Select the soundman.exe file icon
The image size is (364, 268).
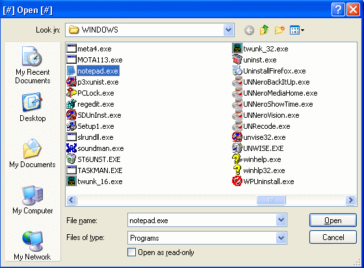pos(71,148)
